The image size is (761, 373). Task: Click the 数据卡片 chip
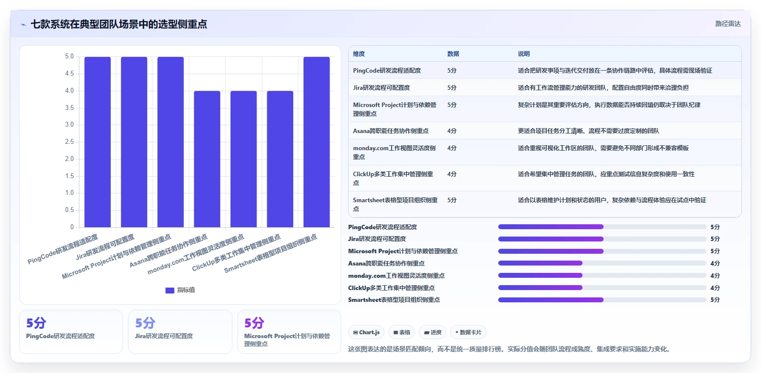[x=468, y=332]
